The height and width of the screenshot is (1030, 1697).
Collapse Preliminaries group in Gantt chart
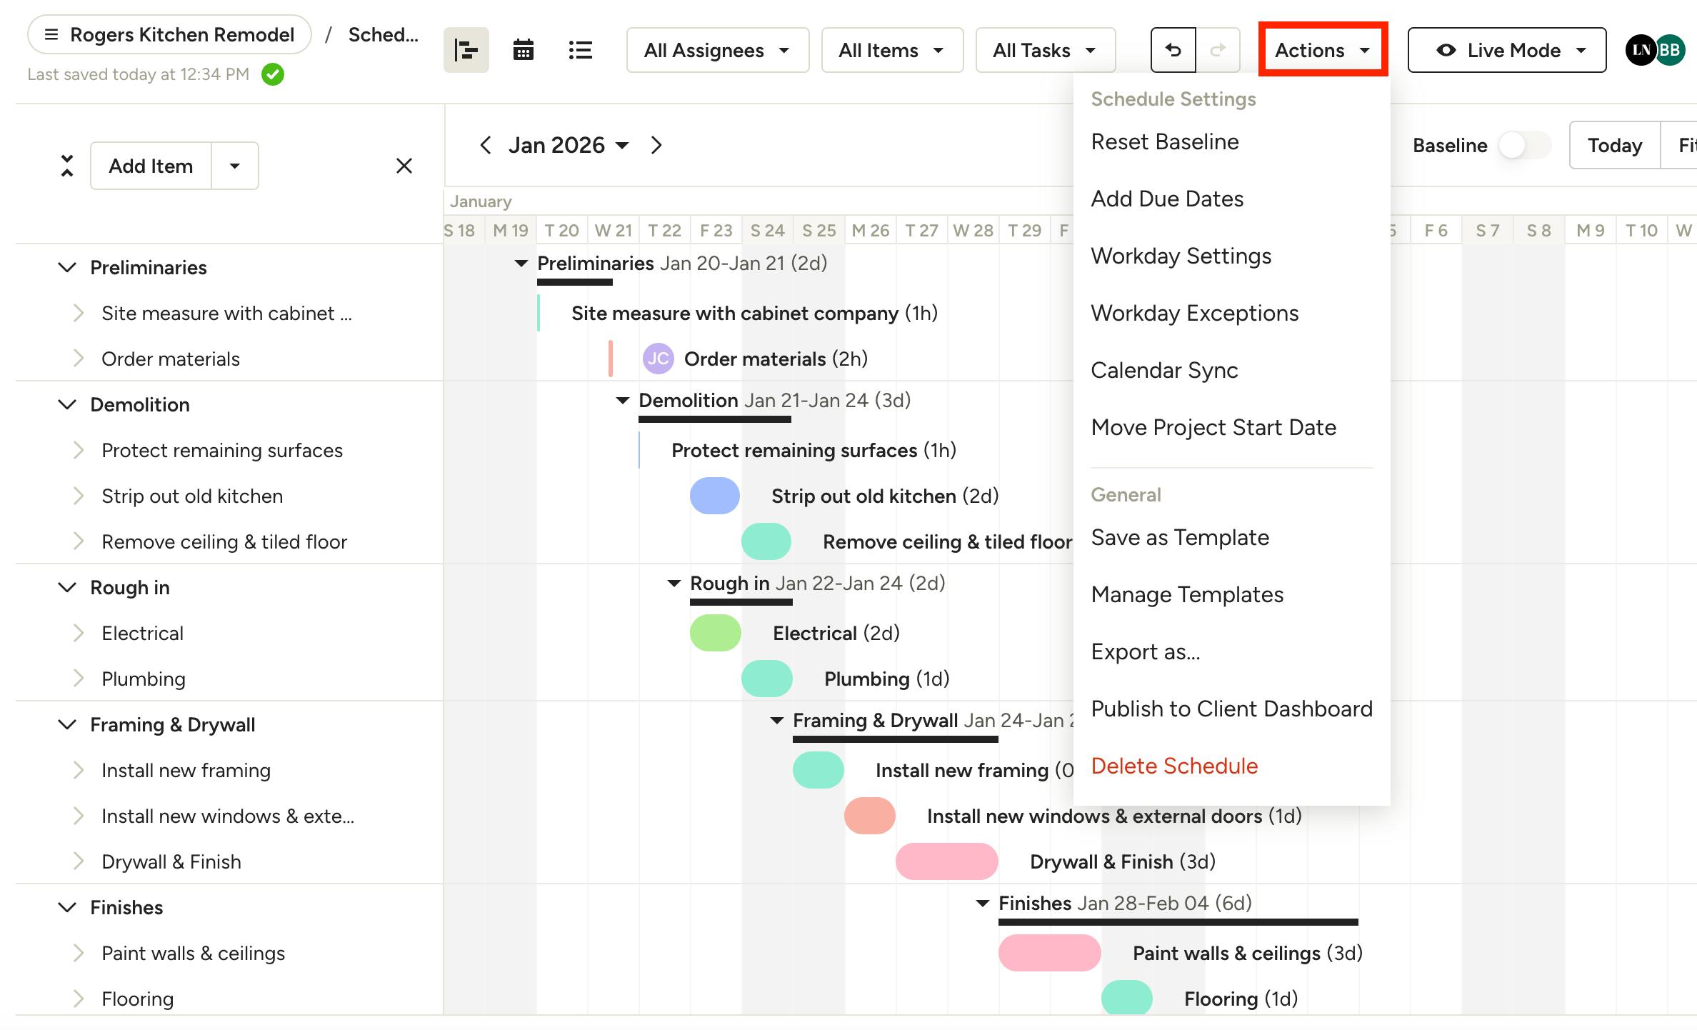pos(521,264)
